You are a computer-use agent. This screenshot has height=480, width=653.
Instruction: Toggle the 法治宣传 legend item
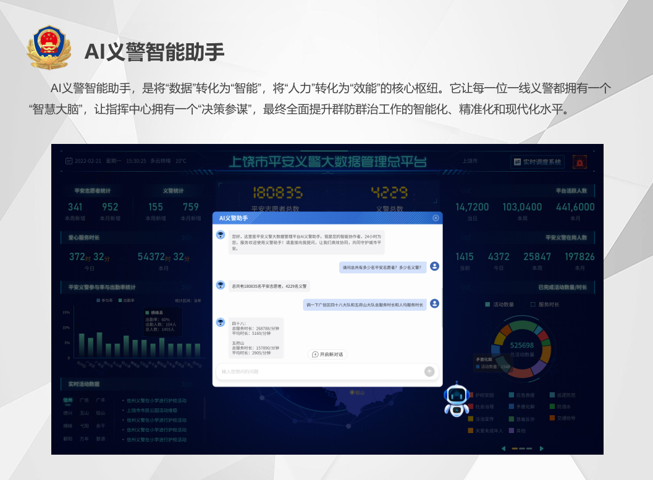click(481, 419)
